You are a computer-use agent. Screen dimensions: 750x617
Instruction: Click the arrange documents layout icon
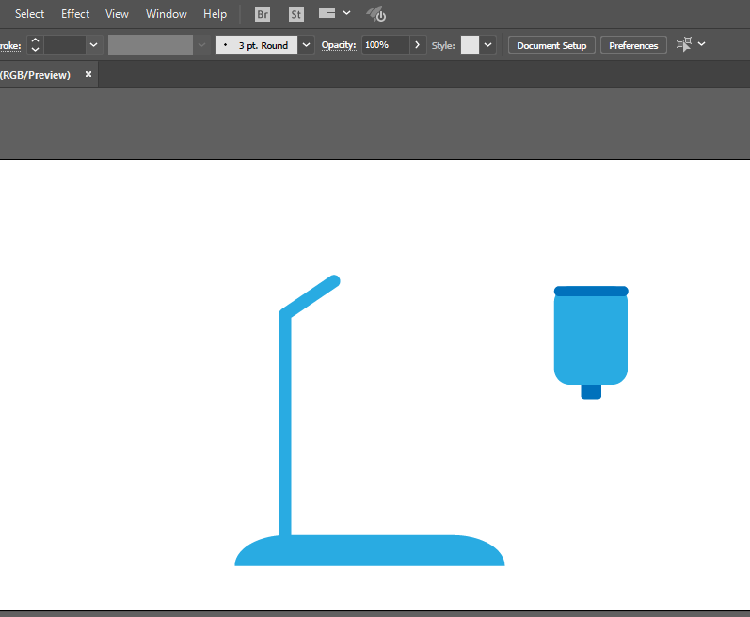(x=327, y=13)
